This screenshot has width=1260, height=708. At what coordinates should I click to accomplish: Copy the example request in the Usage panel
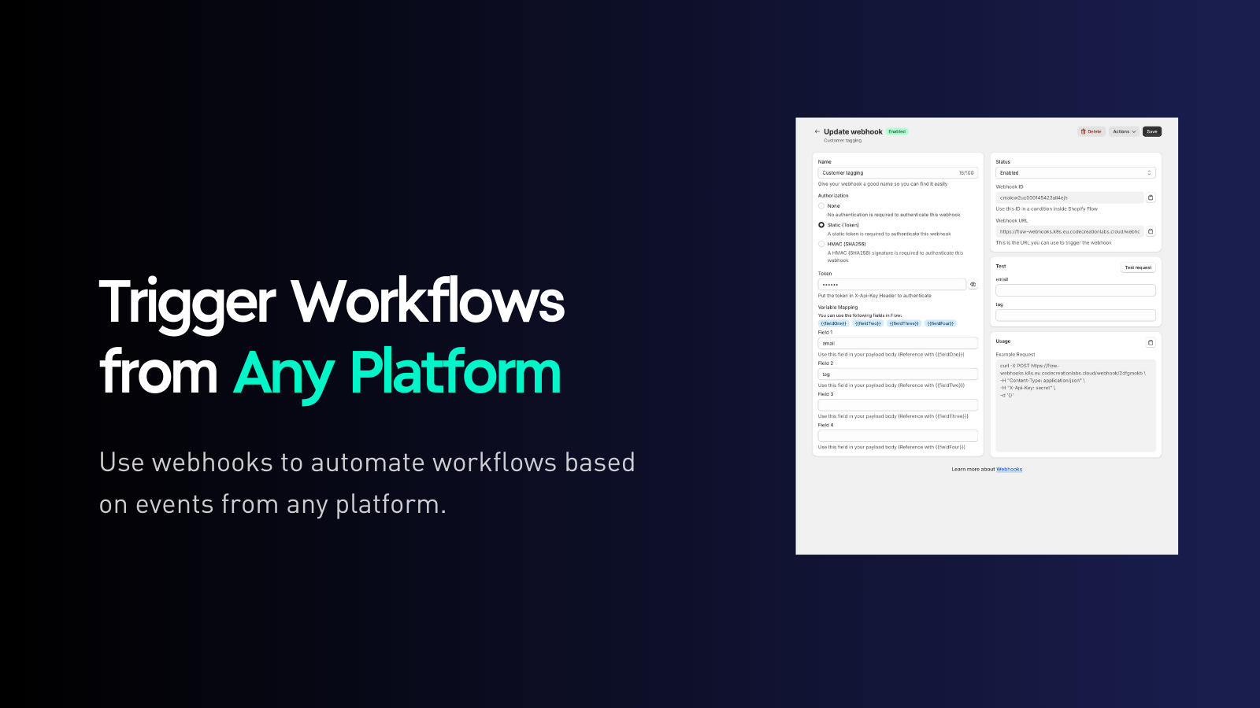[1150, 342]
